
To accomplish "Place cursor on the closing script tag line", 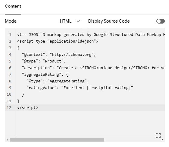I will (28, 108).
